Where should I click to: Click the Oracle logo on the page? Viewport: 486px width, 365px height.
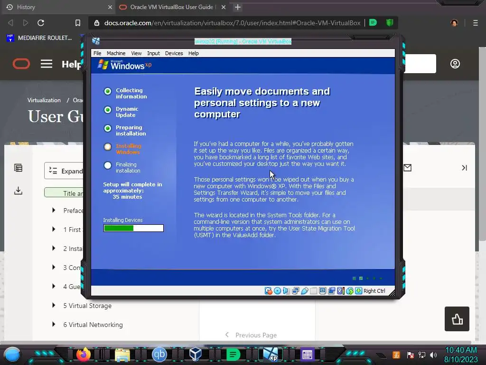pos(21,64)
